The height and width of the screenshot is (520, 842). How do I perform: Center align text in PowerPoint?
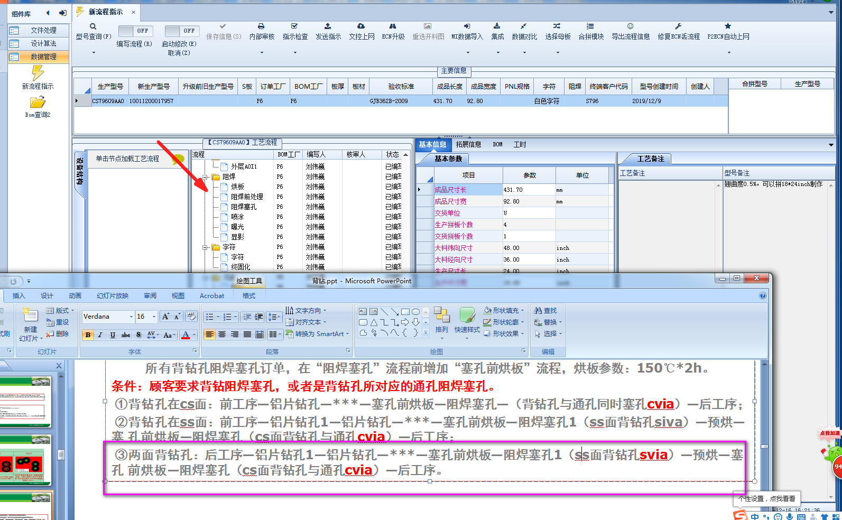coord(222,334)
